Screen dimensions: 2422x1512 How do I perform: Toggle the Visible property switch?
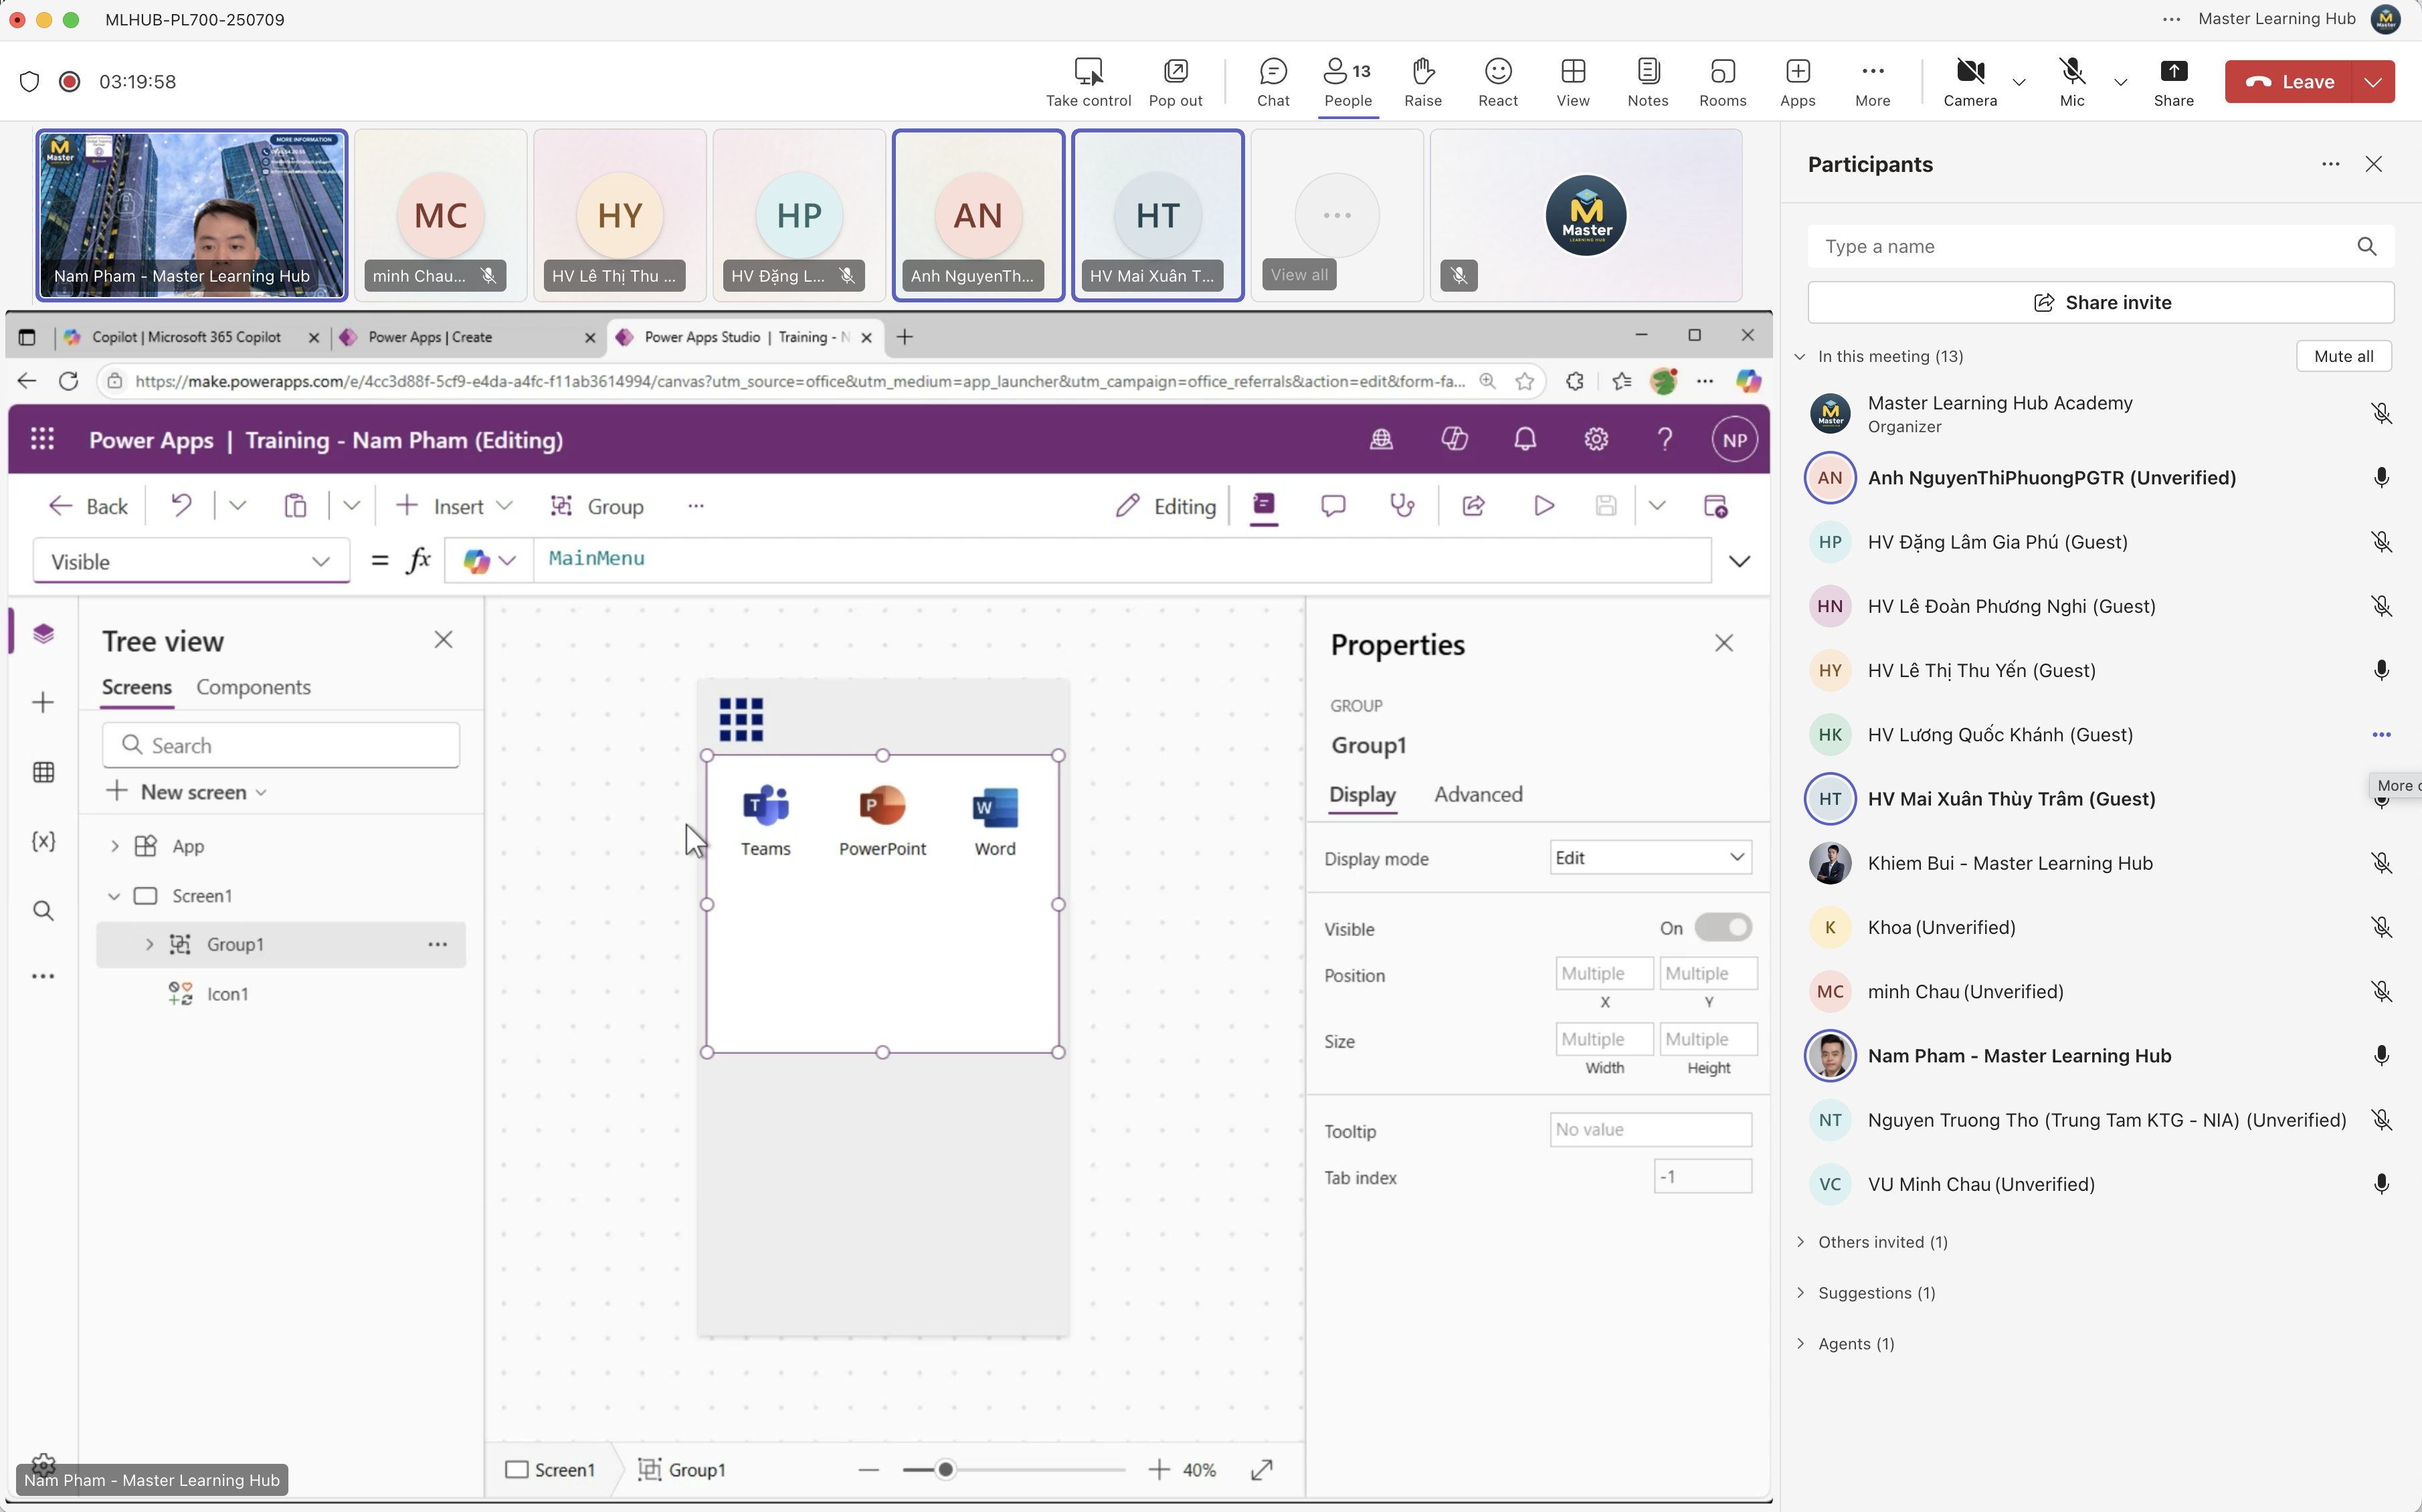1722,928
